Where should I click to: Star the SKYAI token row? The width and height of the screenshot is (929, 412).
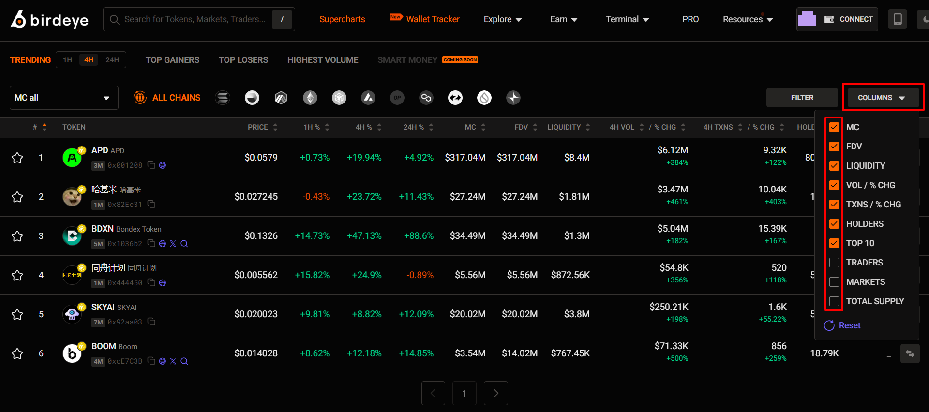click(17, 314)
